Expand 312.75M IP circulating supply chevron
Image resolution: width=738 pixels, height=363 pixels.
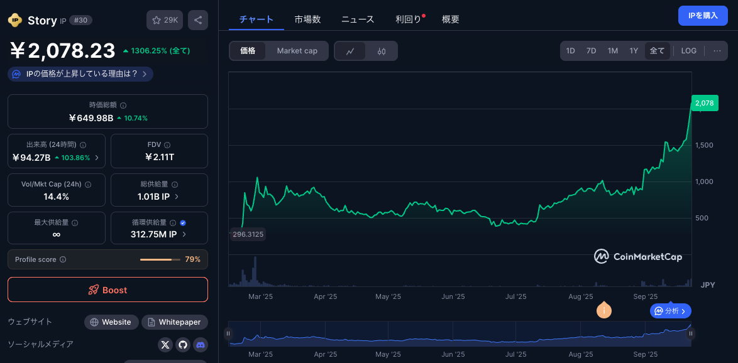184,234
